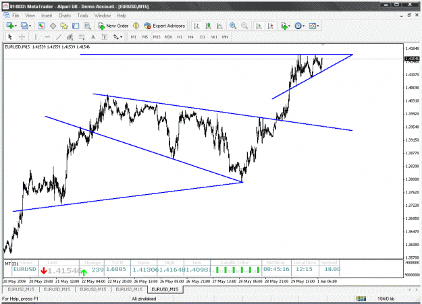
Task: Zoom out of the chart
Action: pyautogui.click(x=244, y=26)
